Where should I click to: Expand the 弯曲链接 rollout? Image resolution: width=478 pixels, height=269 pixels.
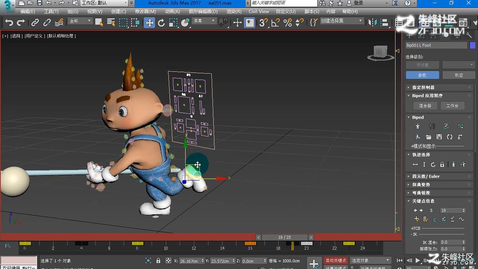[439, 193]
